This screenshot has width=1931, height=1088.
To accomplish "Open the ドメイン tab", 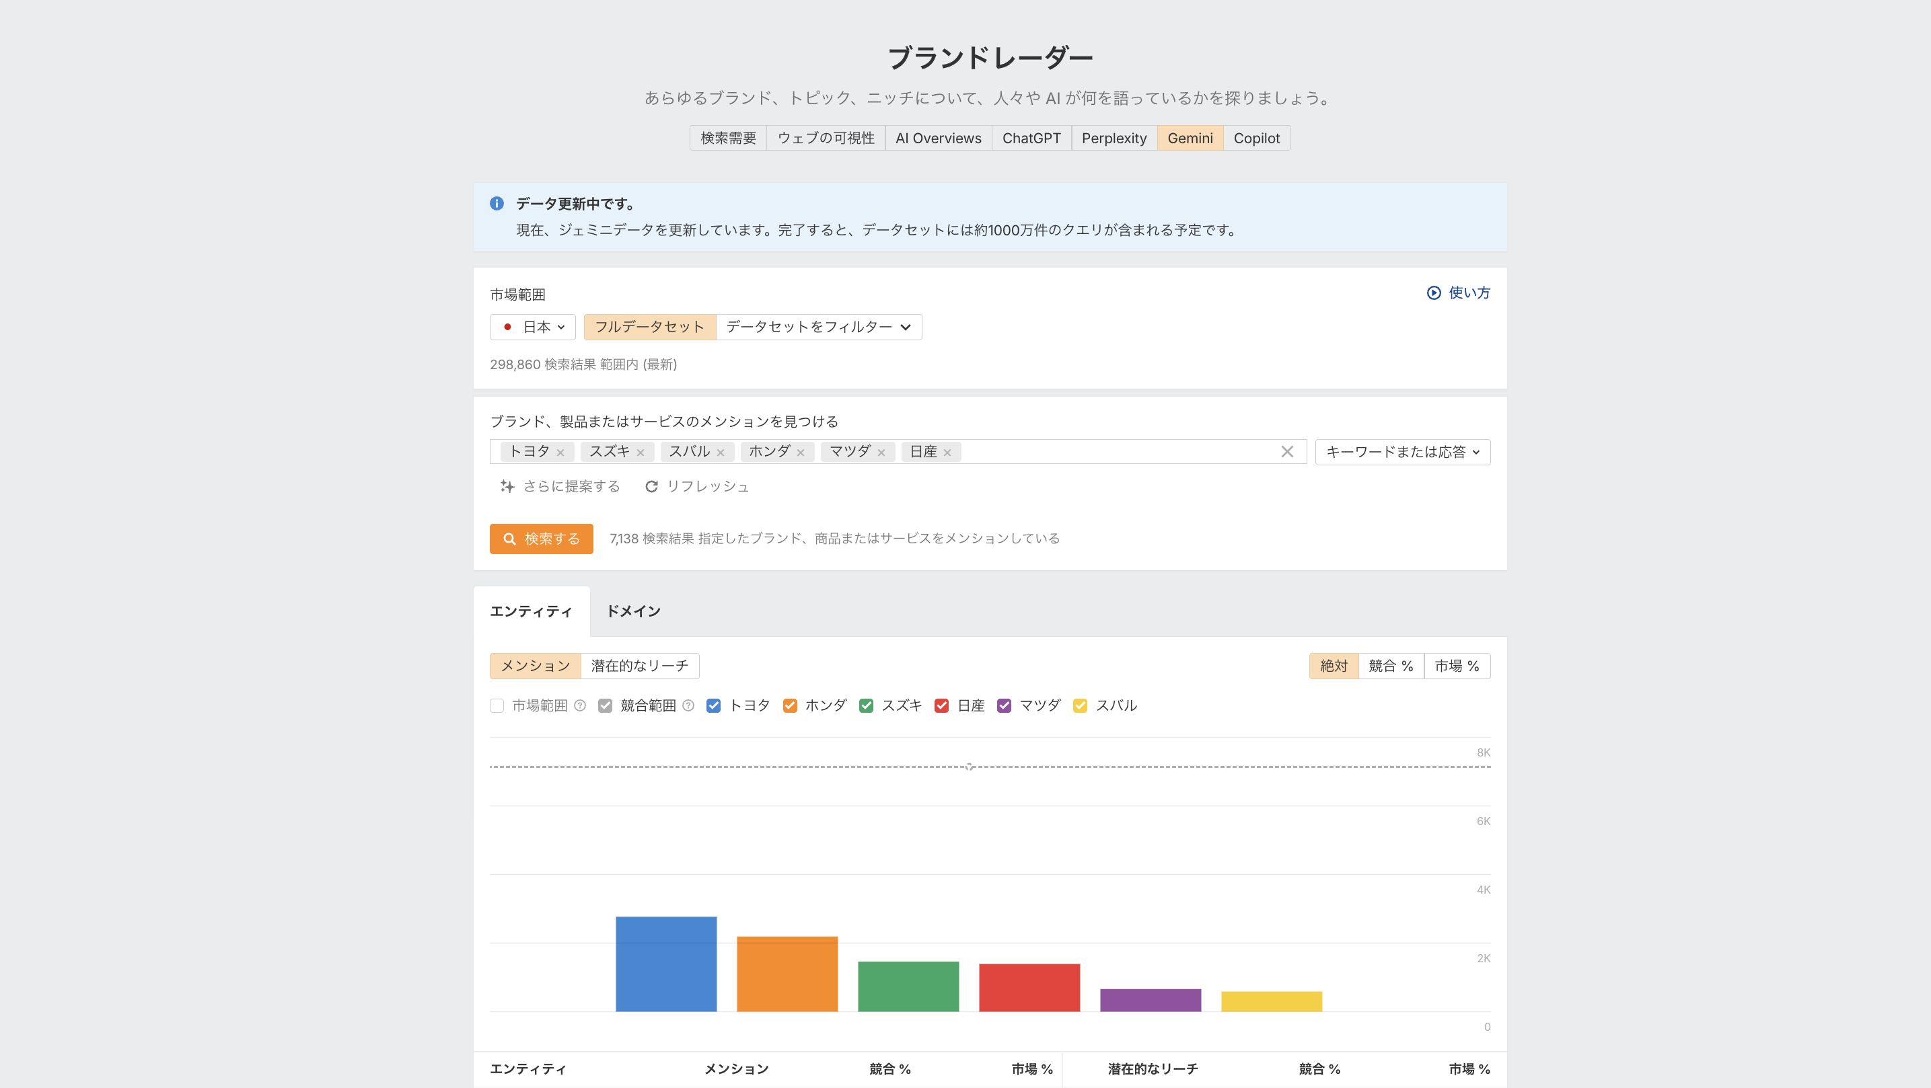I will 632,611.
